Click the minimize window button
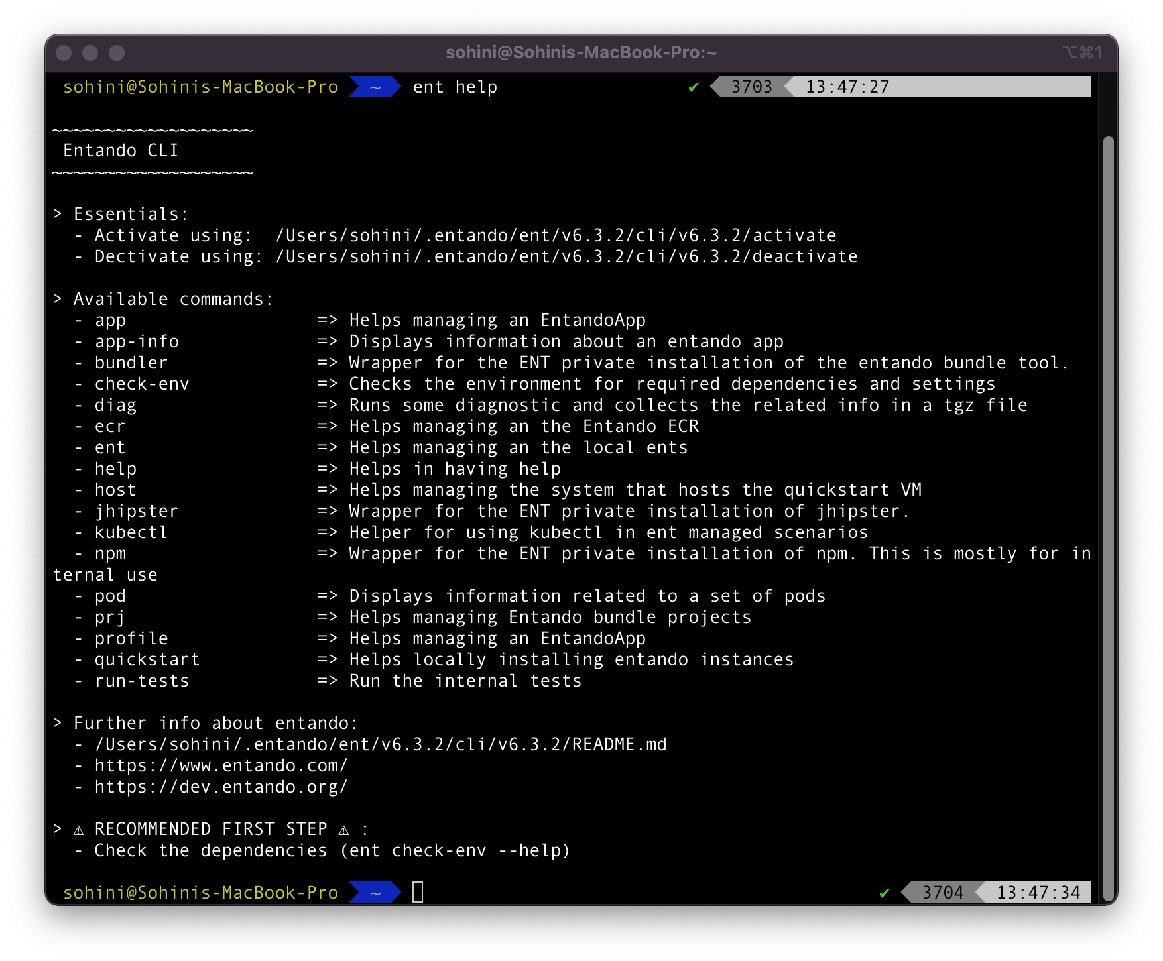 [90, 53]
